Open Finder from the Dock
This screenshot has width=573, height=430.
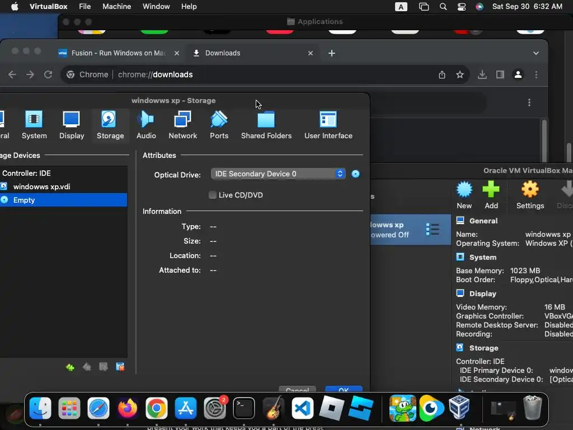(40, 408)
